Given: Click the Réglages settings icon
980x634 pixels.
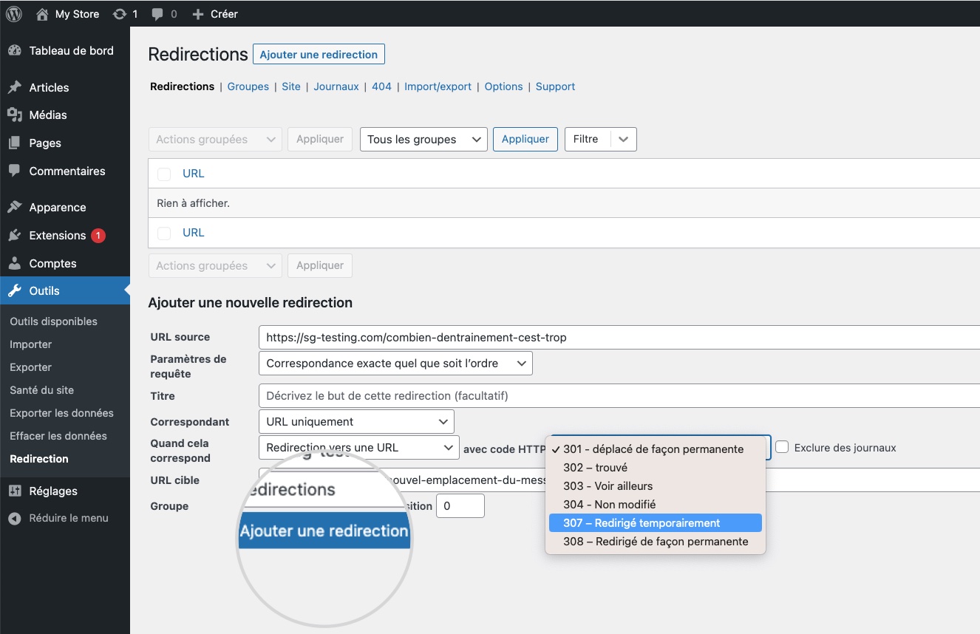Looking at the screenshot, I should [x=14, y=491].
